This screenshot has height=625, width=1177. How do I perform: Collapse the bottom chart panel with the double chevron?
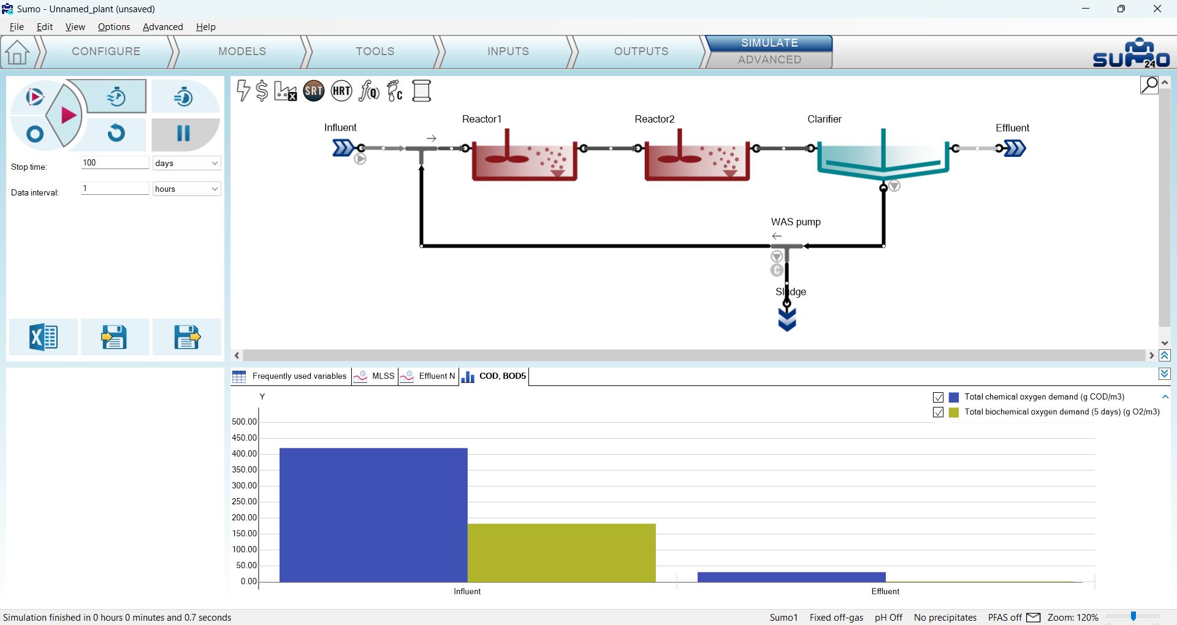point(1165,374)
